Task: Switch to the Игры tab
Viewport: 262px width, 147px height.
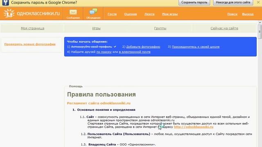Action: tap(97, 28)
